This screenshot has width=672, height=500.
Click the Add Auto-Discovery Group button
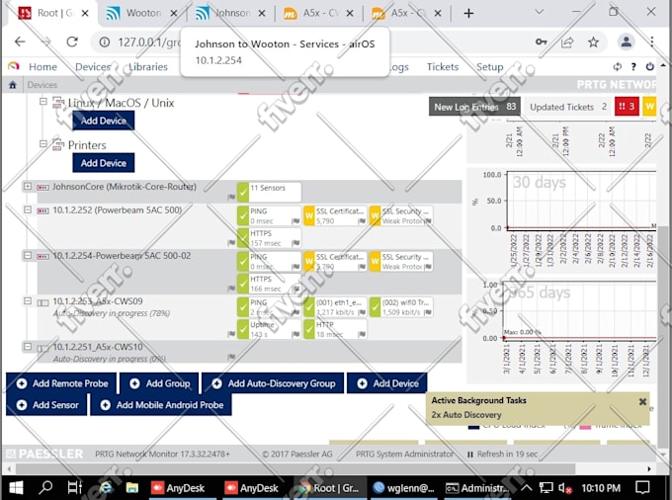tap(273, 383)
